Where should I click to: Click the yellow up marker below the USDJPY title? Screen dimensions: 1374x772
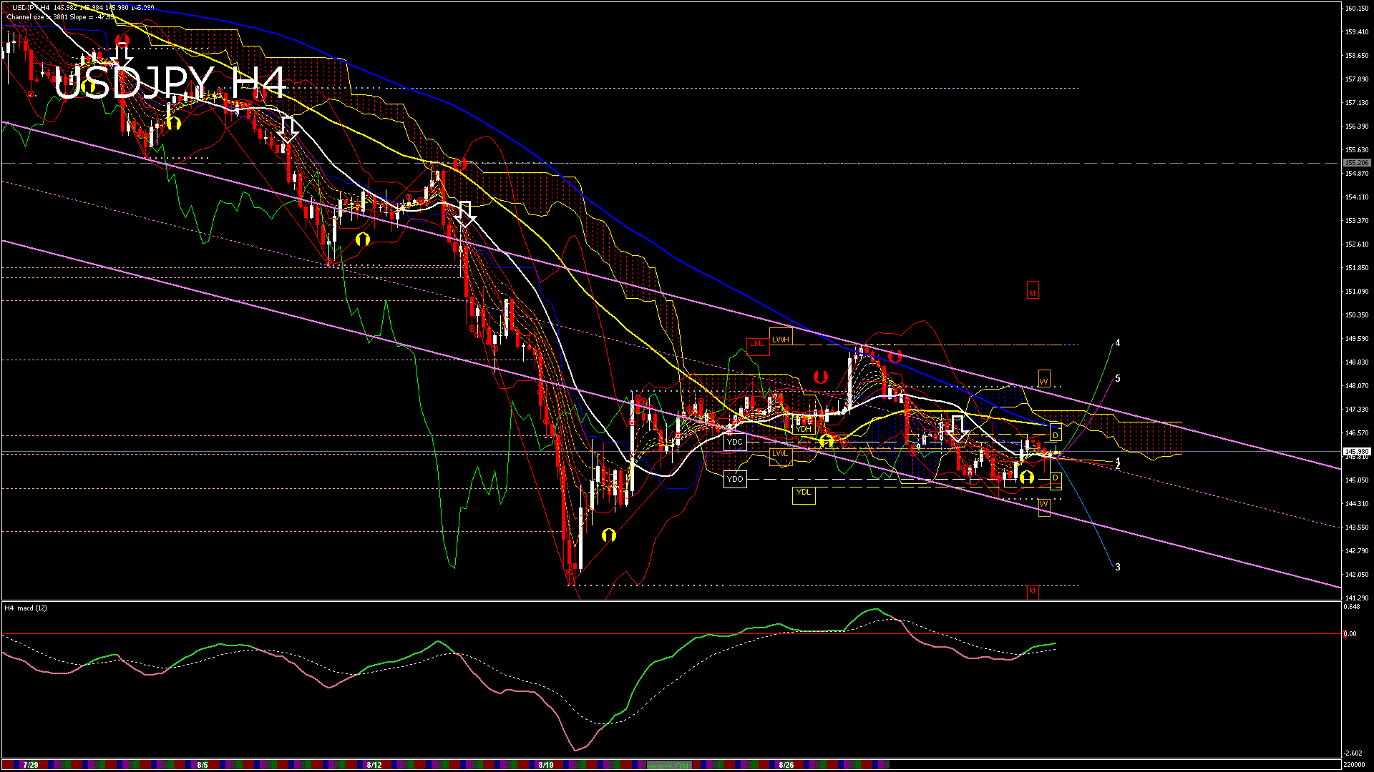(x=174, y=123)
